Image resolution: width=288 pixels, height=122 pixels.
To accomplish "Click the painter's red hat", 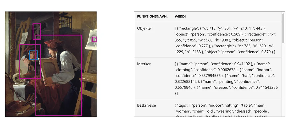I will click(x=51, y=43).
